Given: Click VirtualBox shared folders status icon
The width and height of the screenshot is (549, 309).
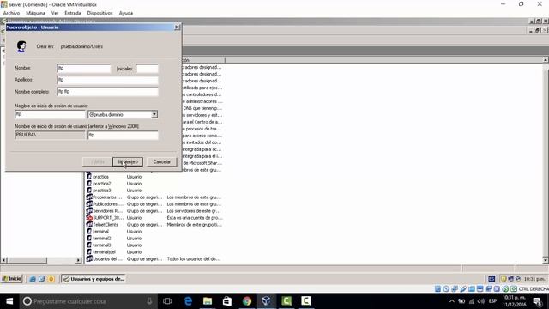Looking at the screenshot, I should 472,289.
